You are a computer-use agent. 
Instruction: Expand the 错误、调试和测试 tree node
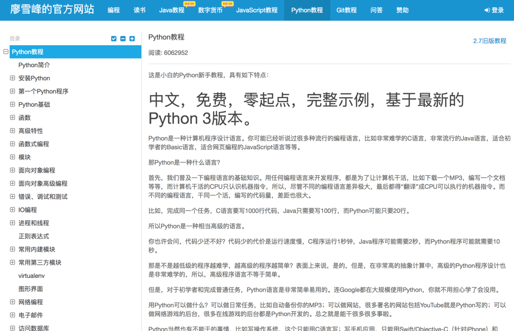coord(12,197)
